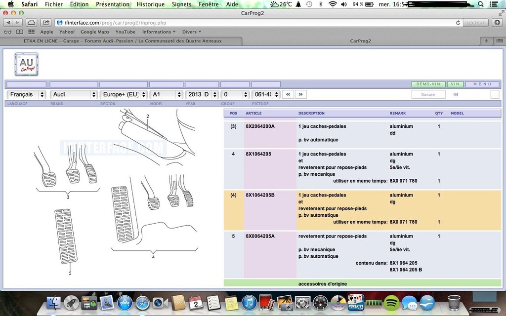Open the iCloud tabs button in the toolbar
This screenshot has width=506, height=316.
coord(31,23)
